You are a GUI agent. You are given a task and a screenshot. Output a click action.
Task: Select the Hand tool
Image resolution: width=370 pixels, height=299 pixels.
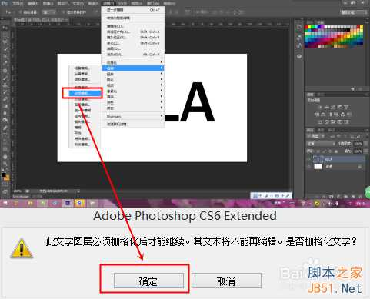click(x=5, y=157)
